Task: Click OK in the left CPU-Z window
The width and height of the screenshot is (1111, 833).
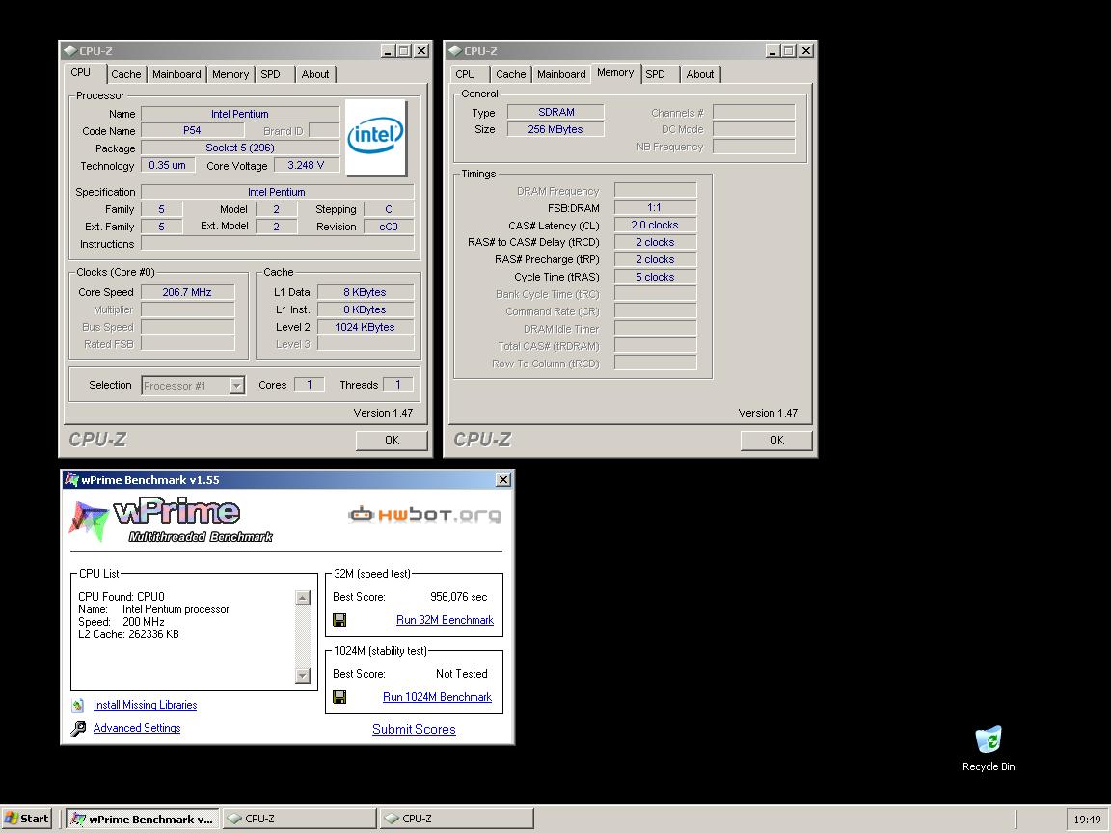Action: 392,440
